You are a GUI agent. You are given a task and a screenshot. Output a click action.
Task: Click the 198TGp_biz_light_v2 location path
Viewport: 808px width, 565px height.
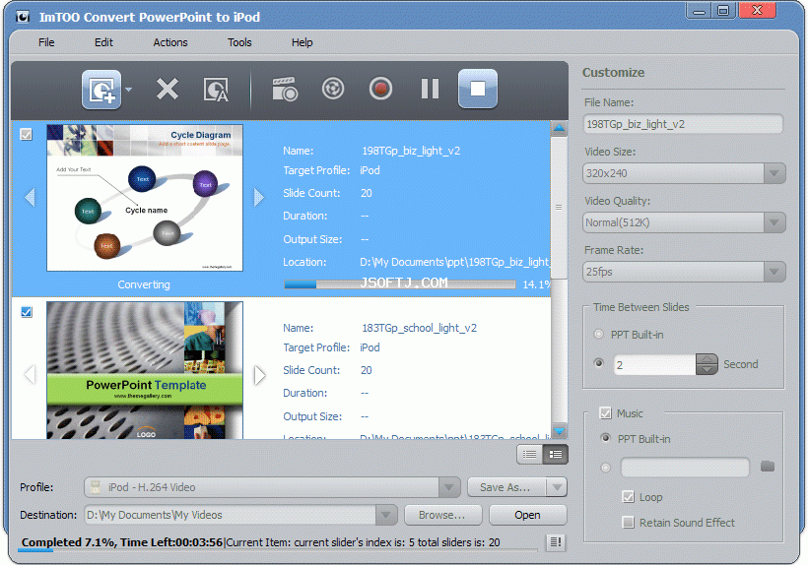(455, 262)
